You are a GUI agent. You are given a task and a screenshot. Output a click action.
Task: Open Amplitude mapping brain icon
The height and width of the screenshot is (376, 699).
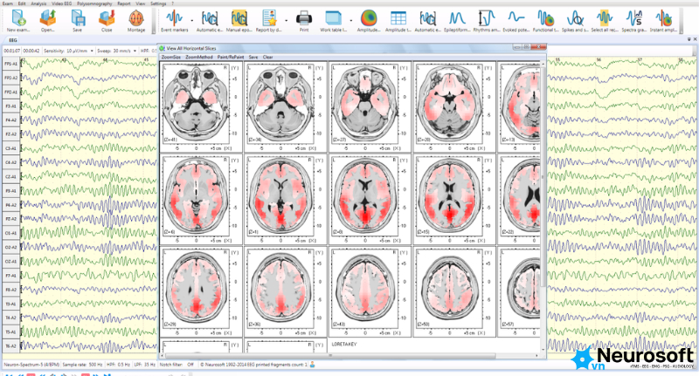(369, 21)
